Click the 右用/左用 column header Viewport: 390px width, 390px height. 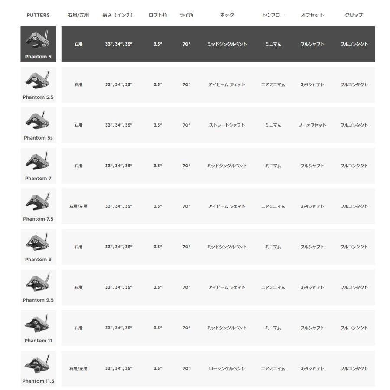click(x=78, y=15)
